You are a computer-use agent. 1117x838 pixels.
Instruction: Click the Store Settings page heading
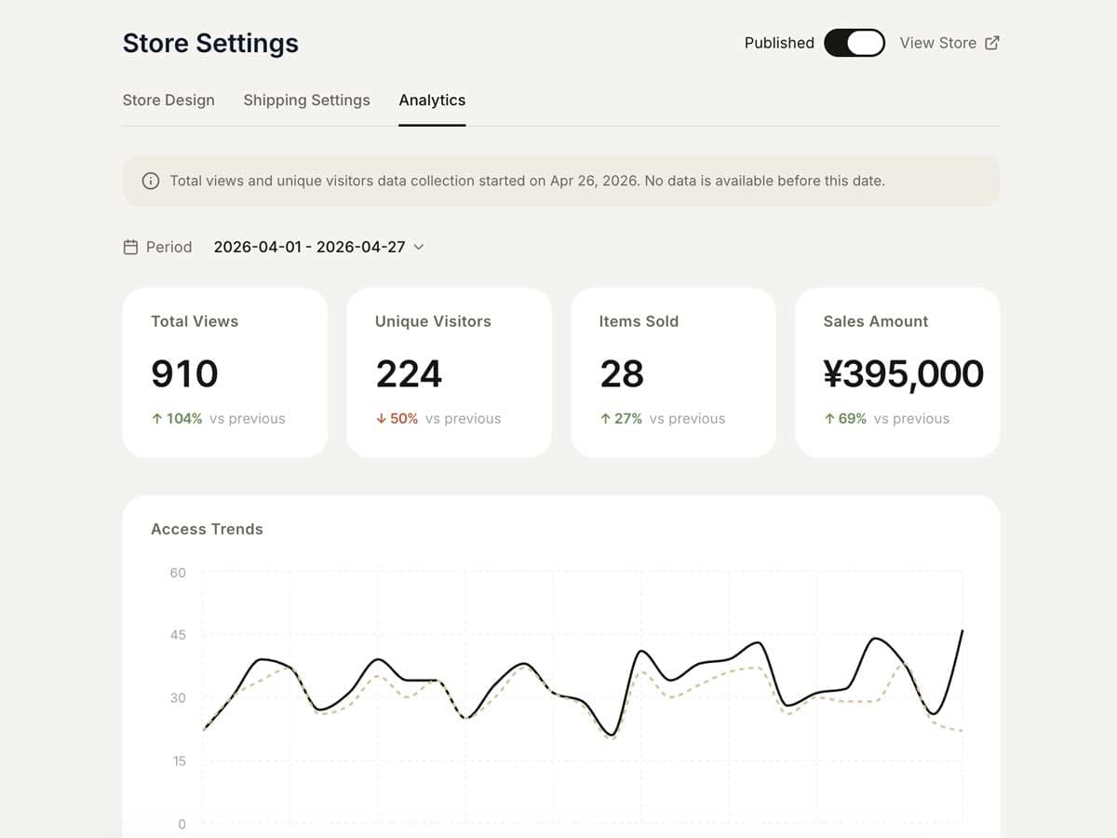point(210,43)
